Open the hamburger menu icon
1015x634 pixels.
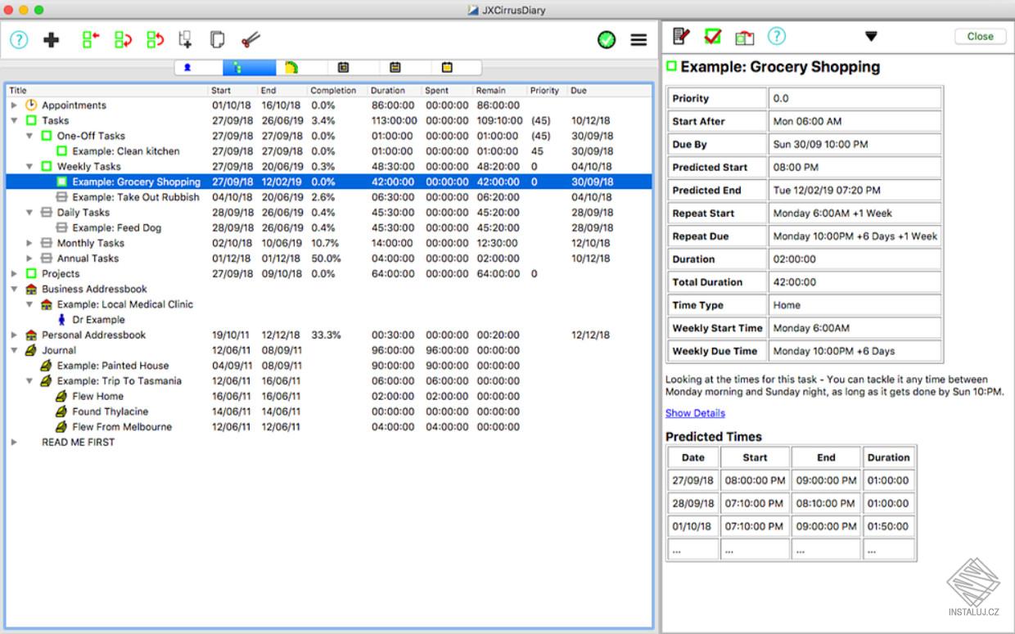pos(639,39)
